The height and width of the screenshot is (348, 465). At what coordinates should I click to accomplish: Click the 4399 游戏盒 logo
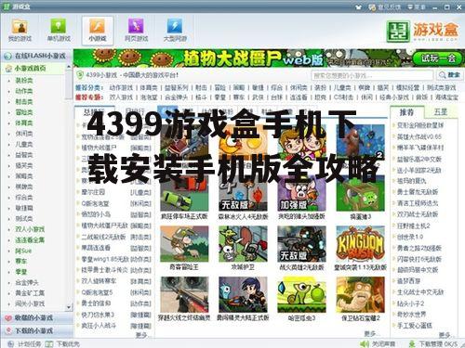tap(422, 31)
